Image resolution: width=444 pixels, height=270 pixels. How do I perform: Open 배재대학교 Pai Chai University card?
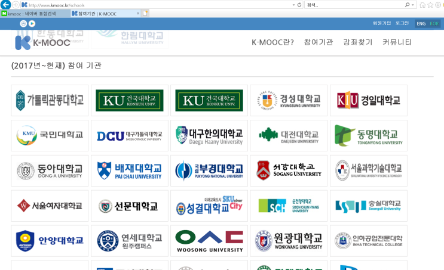coord(130,170)
